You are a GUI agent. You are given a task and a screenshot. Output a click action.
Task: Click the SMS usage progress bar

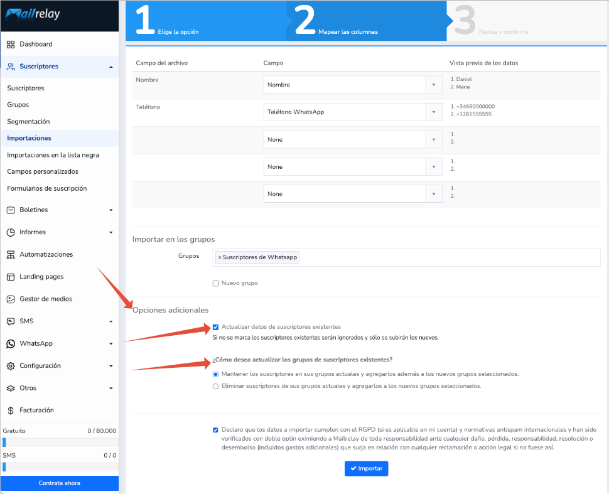pos(60,467)
